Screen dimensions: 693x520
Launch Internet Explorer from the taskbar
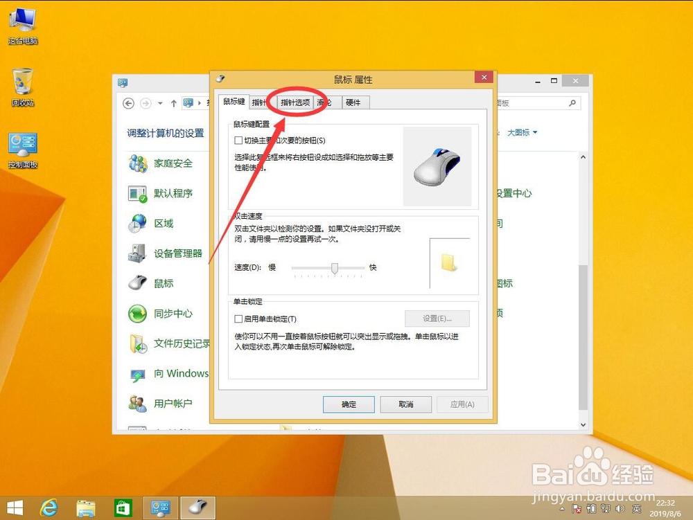click(x=48, y=508)
